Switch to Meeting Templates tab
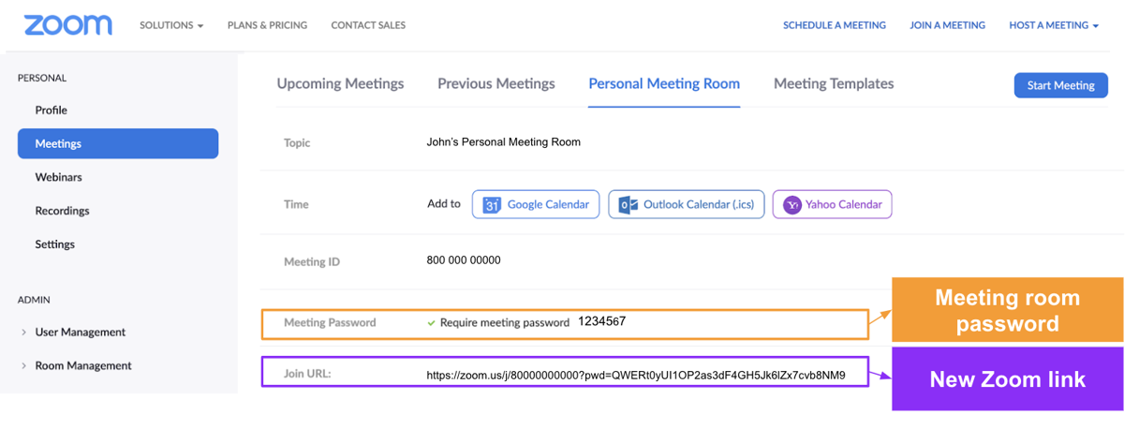1139x429 pixels. [x=834, y=83]
